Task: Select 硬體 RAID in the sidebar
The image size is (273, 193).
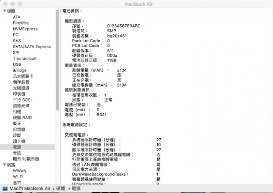Action: point(22,118)
